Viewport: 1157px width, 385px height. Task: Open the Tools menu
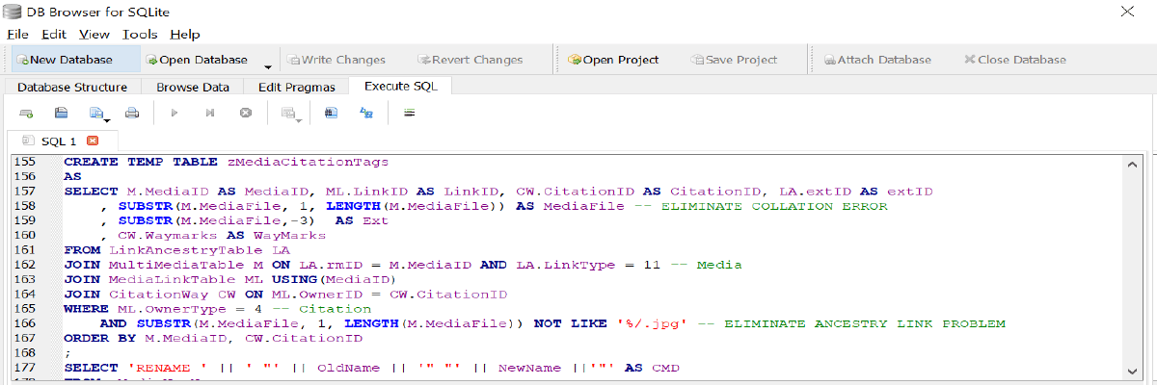pos(140,34)
